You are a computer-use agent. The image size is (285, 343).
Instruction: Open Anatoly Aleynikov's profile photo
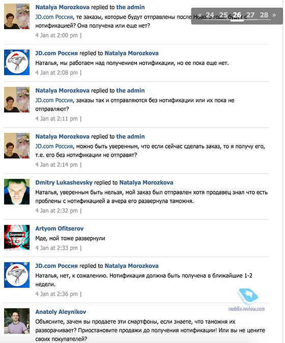click(x=17, y=321)
